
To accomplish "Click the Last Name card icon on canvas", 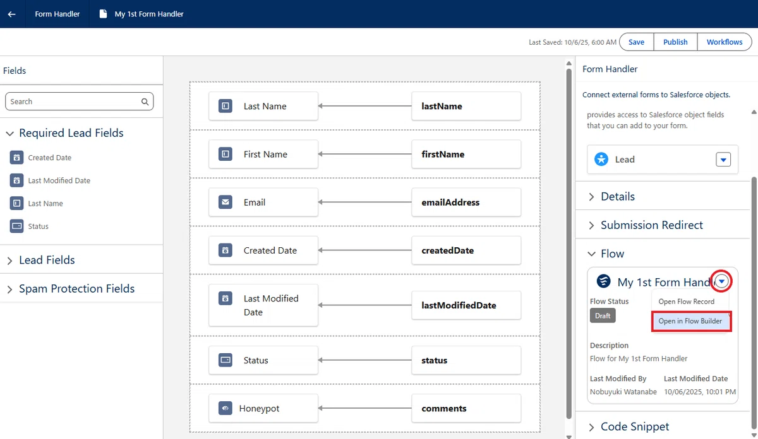I will tap(225, 106).
